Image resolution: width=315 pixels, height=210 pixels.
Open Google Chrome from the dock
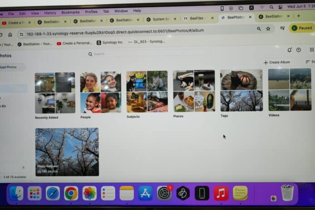pyautogui.click(x=71, y=193)
